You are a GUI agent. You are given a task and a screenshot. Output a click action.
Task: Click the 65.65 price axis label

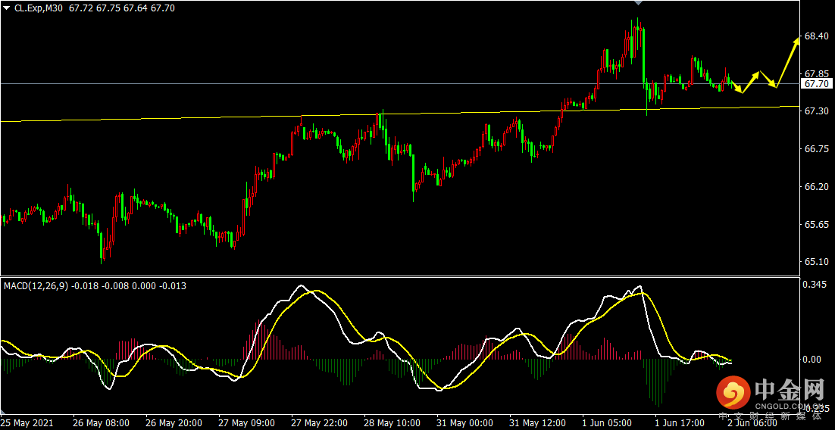pos(816,225)
